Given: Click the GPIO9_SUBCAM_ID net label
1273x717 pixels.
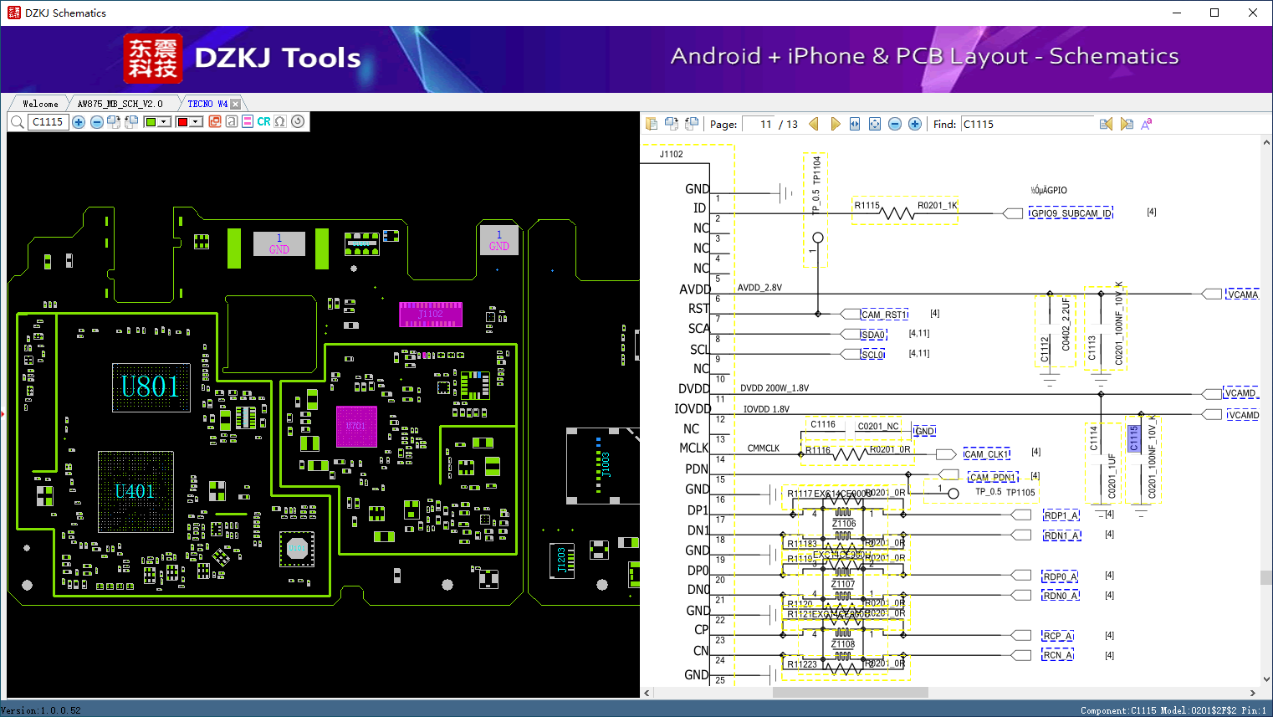Looking at the screenshot, I should tap(1071, 213).
